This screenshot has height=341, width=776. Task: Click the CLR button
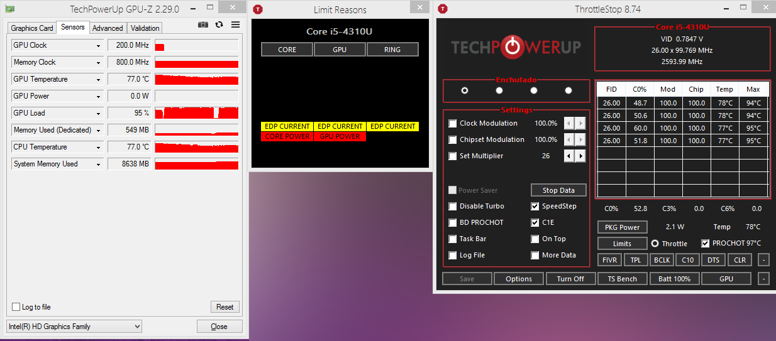(740, 260)
